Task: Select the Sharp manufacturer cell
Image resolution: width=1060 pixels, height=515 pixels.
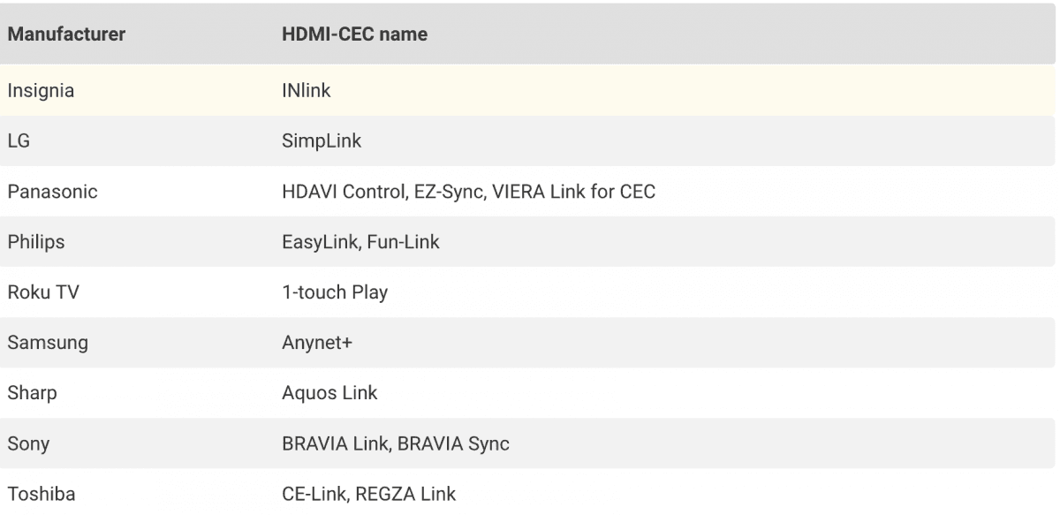Action: tap(32, 393)
